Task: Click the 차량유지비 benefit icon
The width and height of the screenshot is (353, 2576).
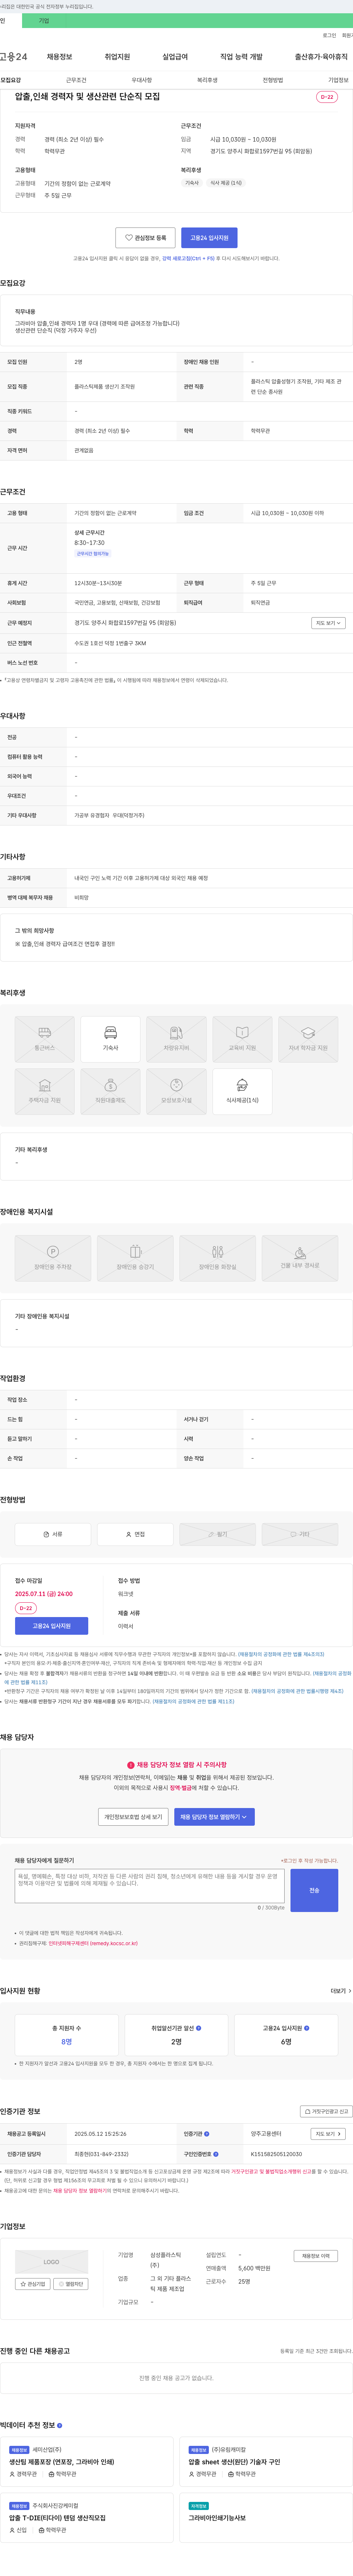Action: [176, 1039]
